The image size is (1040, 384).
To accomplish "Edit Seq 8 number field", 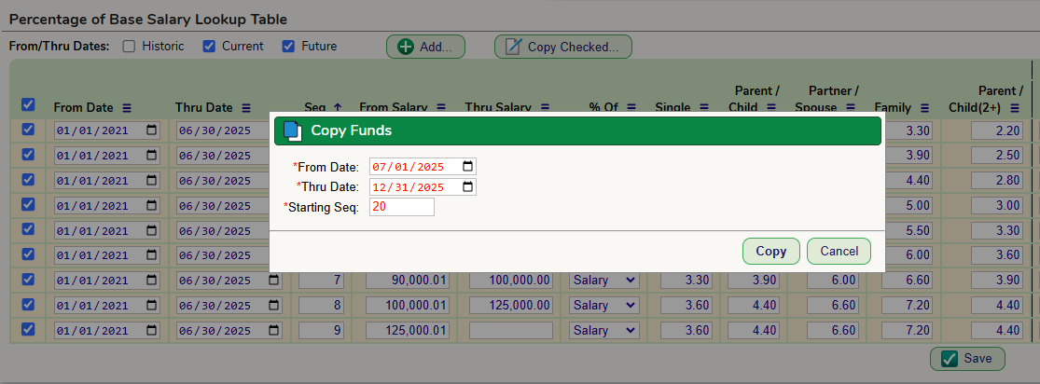I will pos(321,306).
